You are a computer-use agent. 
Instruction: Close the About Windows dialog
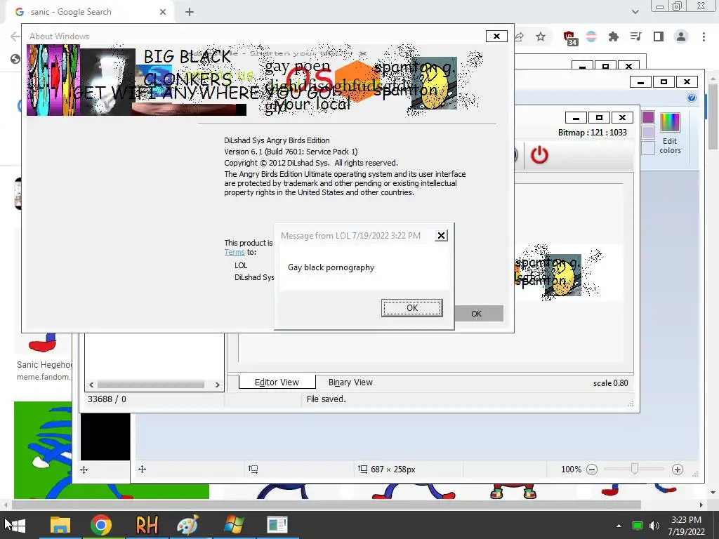496,36
